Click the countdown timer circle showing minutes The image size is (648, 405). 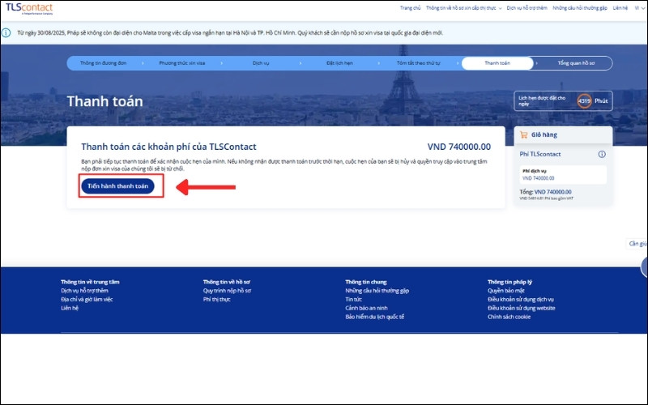(583, 100)
